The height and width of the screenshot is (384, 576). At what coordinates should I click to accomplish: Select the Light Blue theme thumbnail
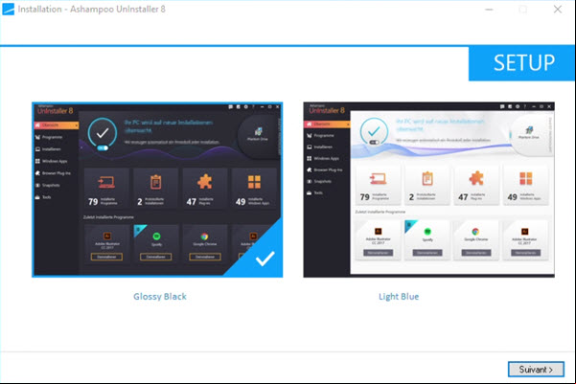(x=428, y=190)
